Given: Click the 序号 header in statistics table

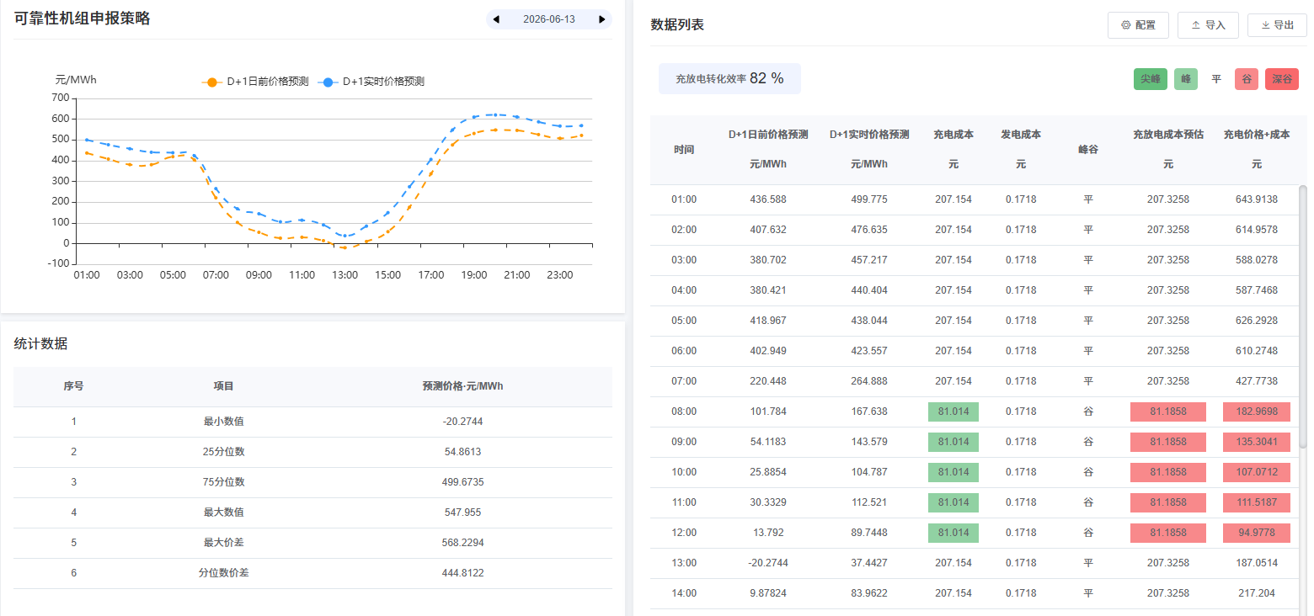Looking at the screenshot, I should [x=73, y=386].
